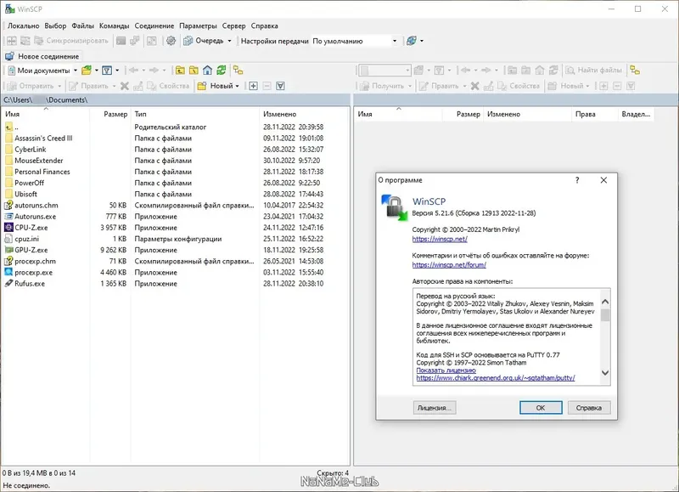Select the autoruns.chm file
Screen dimensions: 679x492
(175, 206)
